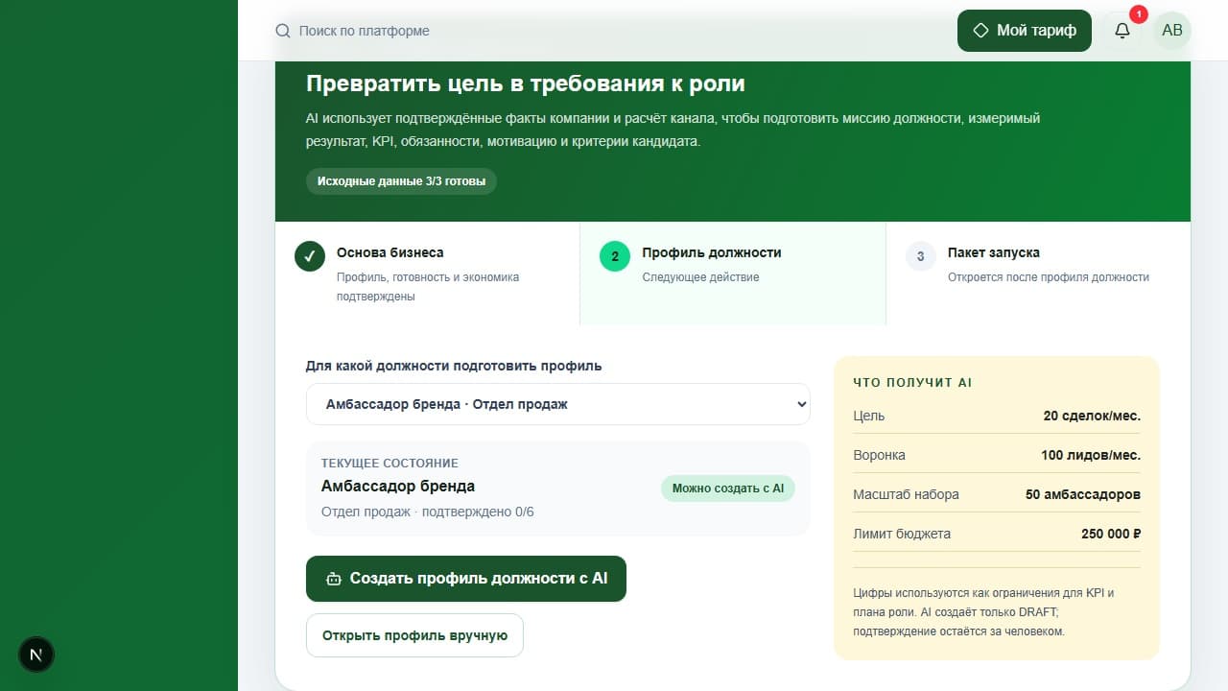Click the step 3 circle icon
1228x691 pixels.
921,256
